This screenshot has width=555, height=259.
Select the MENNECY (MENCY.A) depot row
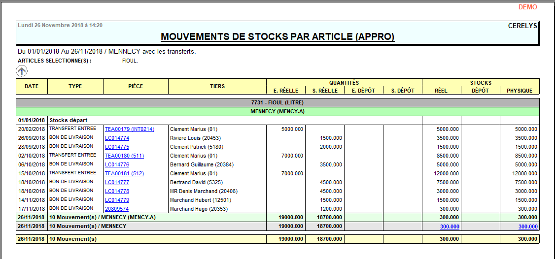click(277, 112)
